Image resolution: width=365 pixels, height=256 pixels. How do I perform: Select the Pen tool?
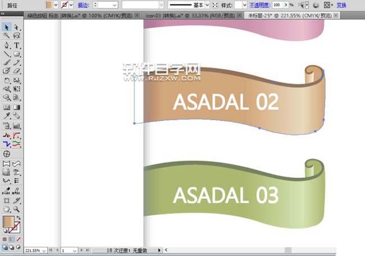7,45
